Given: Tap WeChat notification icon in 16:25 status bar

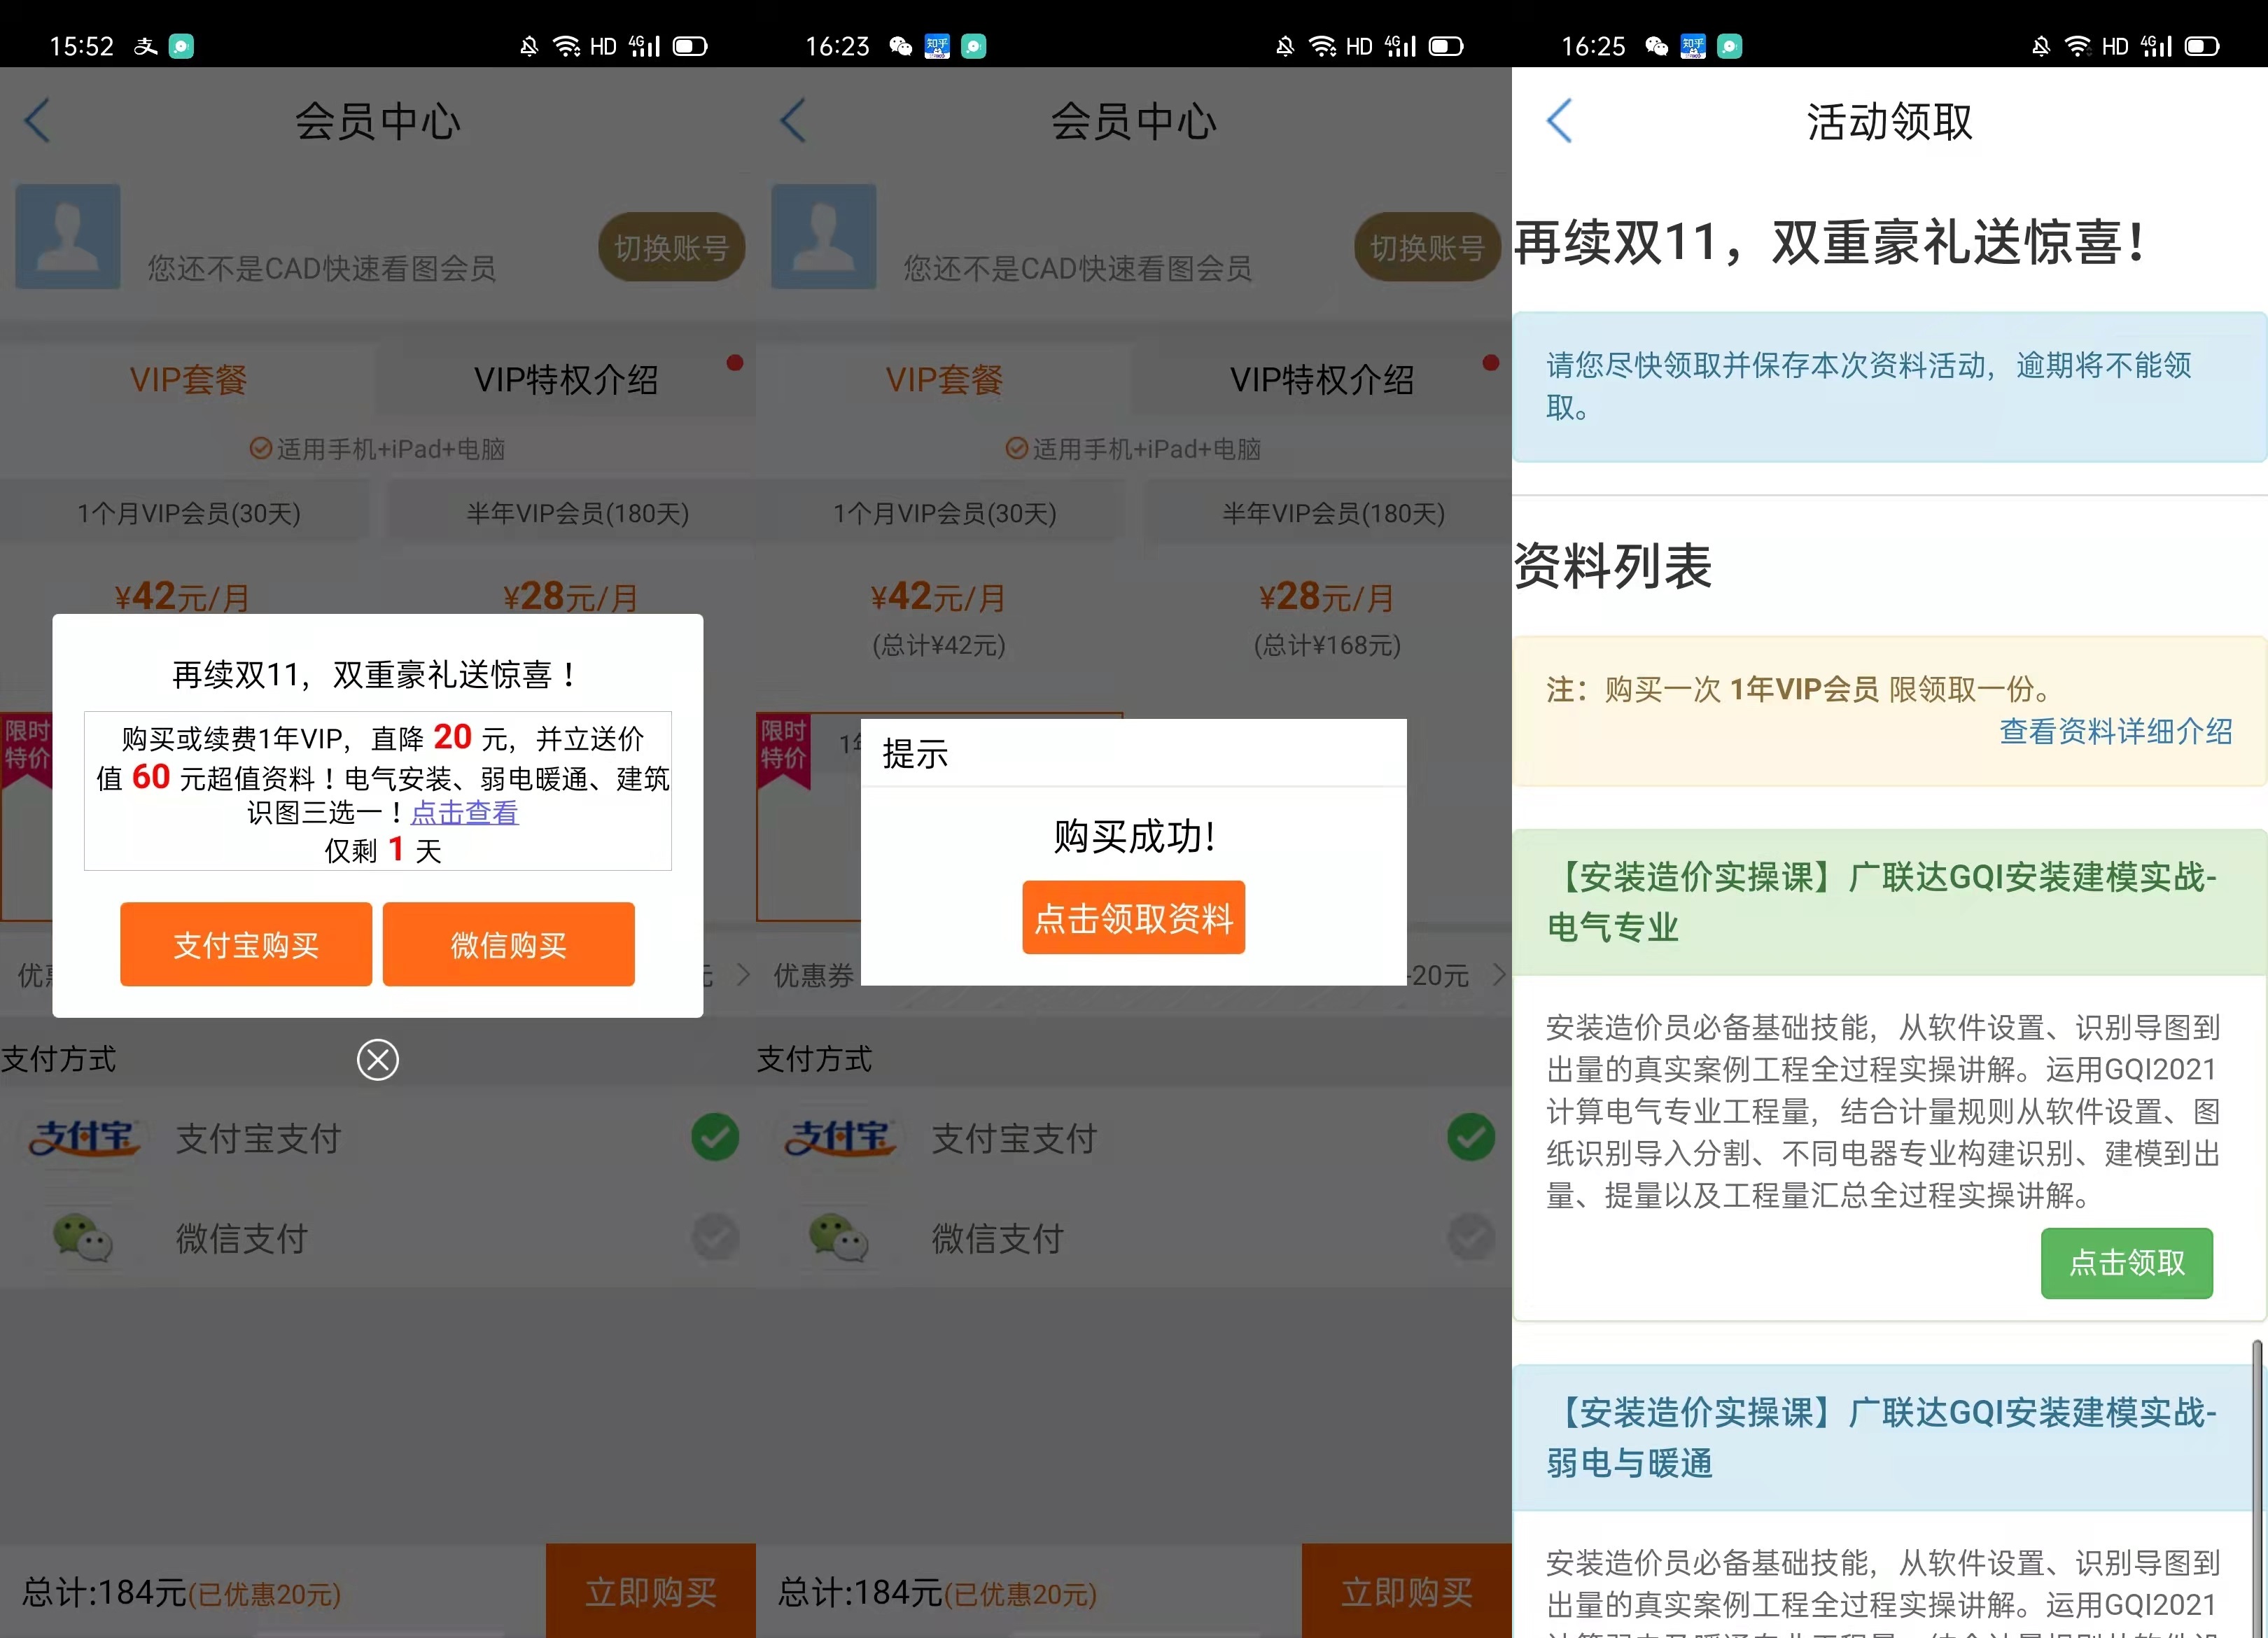Looking at the screenshot, I should [1656, 46].
